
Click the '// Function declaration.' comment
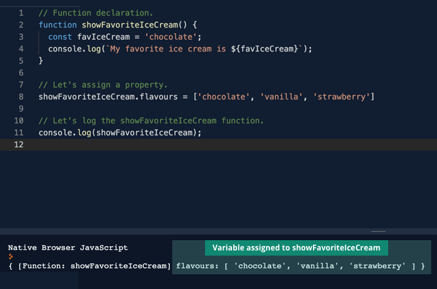[x=96, y=13]
